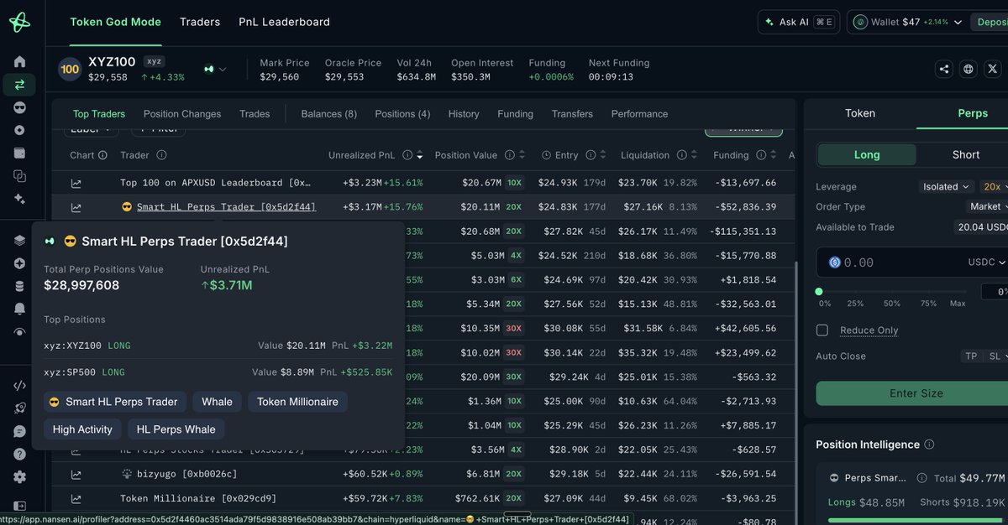This screenshot has height=525, width=1008.
Task: Open the eye watchlist sidebar icon
Action: [19, 331]
